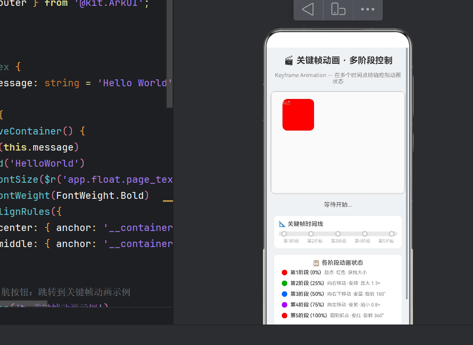Click this.message in the code editor
The height and width of the screenshot is (345, 473).
[x=39, y=147]
